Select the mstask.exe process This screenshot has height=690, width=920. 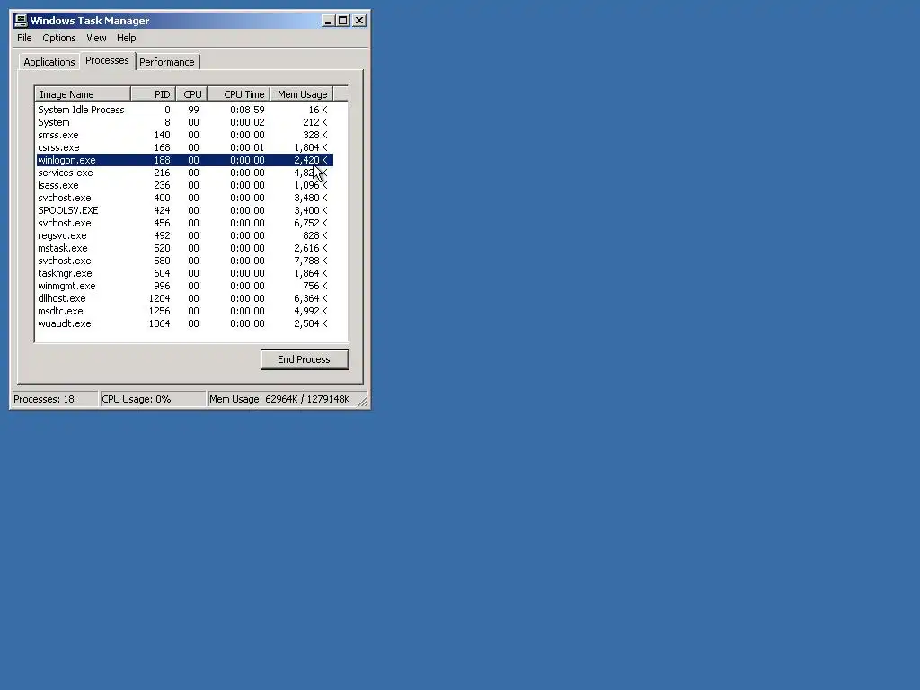[x=184, y=248]
